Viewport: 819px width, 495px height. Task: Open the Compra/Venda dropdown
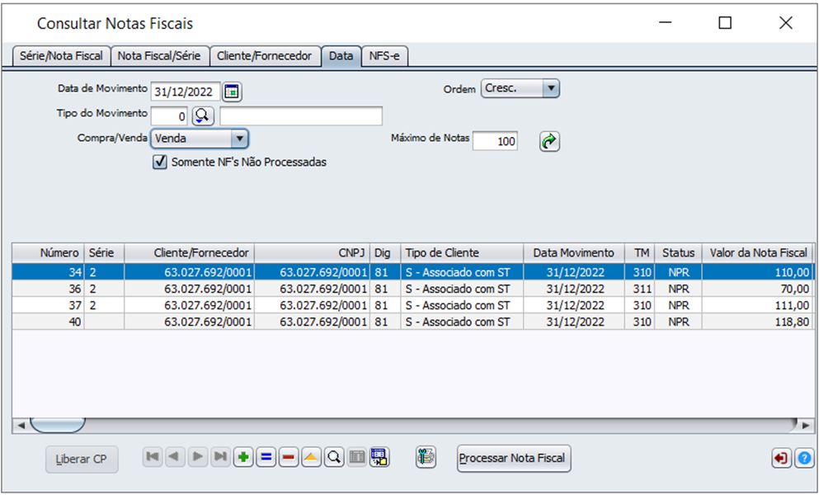(200, 139)
